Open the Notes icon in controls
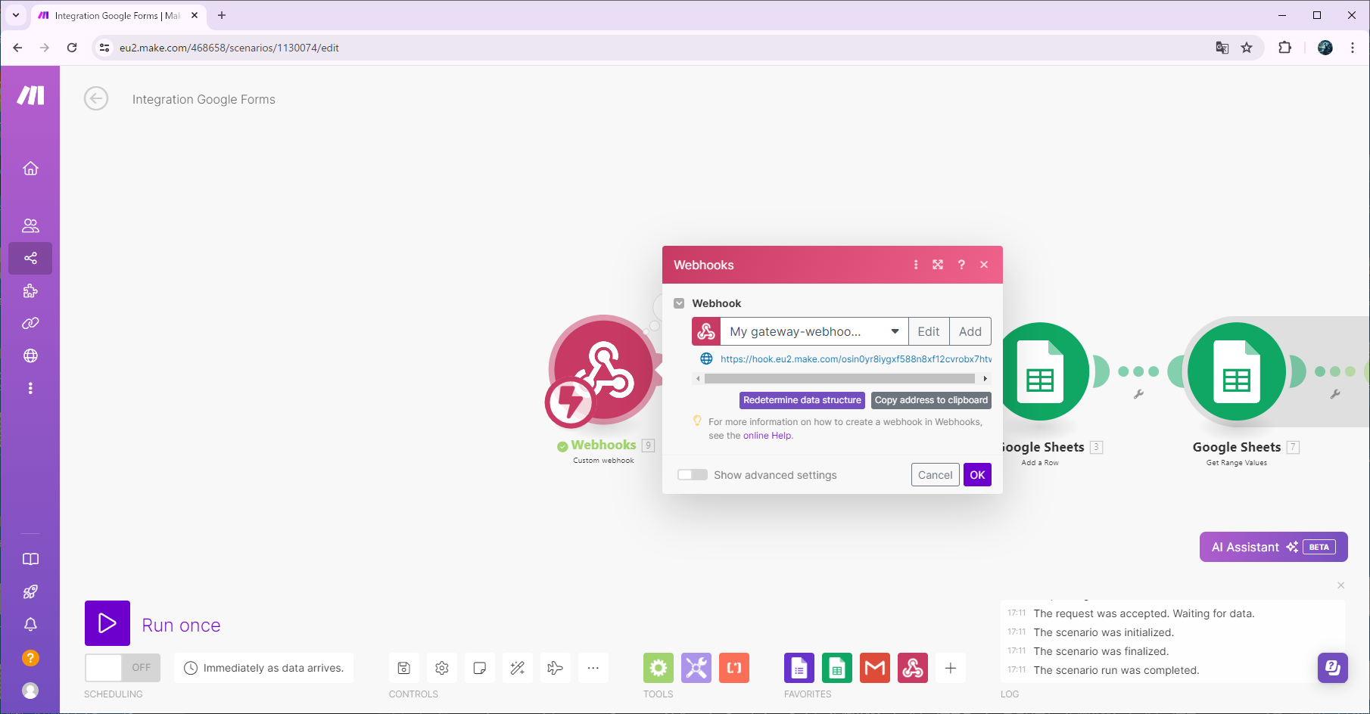 [x=479, y=668]
